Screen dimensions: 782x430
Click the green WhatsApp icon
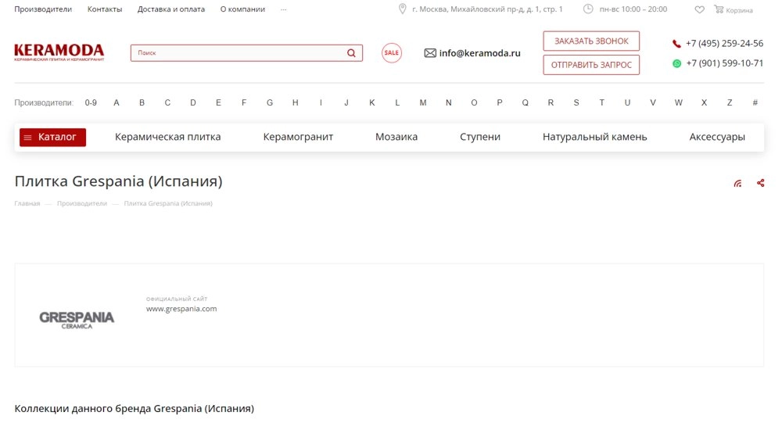(676, 63)
